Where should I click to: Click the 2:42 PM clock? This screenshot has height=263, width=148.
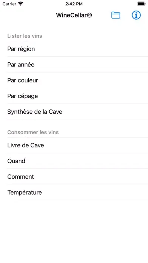pyautogui.click(x=74, y=4)
